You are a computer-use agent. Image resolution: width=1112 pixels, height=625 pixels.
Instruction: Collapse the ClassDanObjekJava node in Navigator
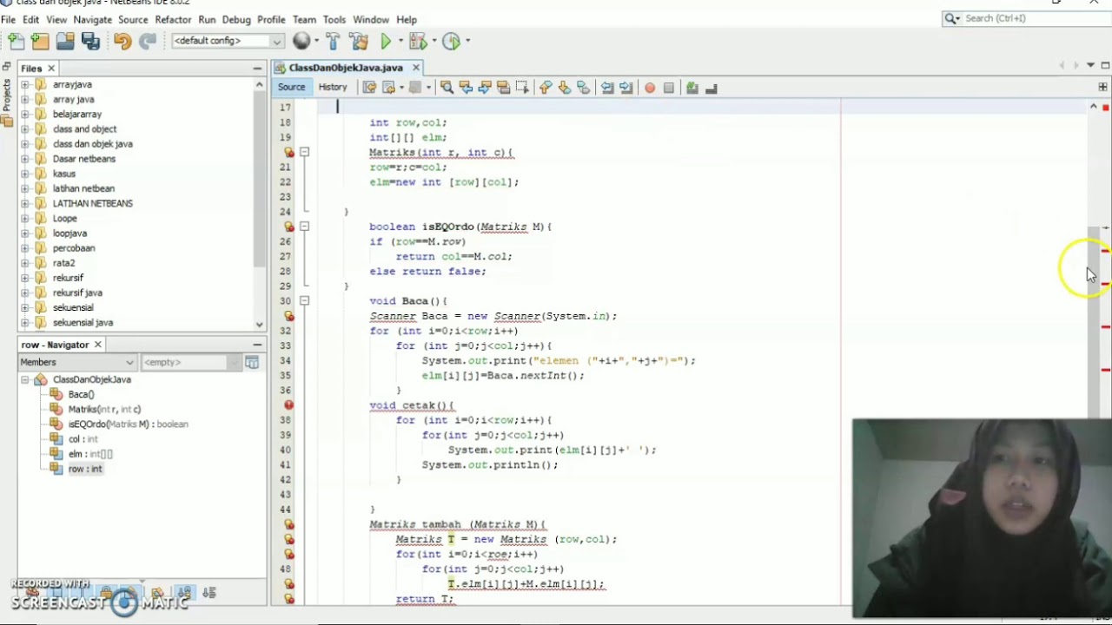click(x=25, y=379)
